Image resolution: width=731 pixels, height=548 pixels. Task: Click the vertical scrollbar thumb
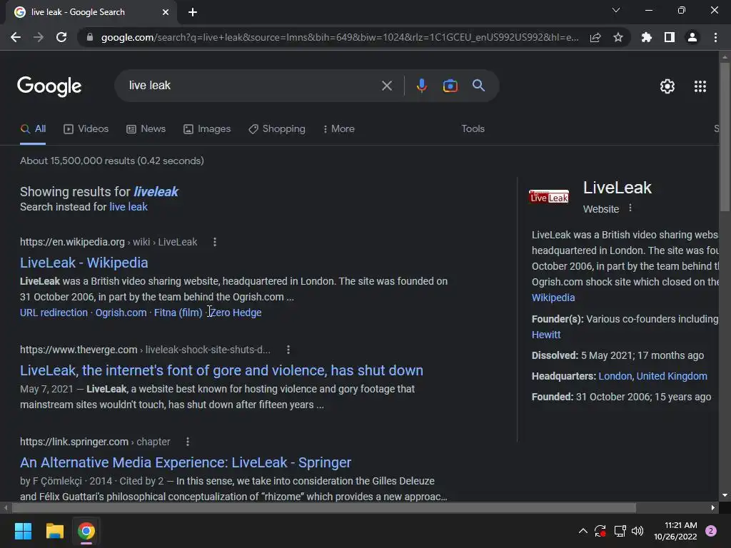[x=725, y=136]
